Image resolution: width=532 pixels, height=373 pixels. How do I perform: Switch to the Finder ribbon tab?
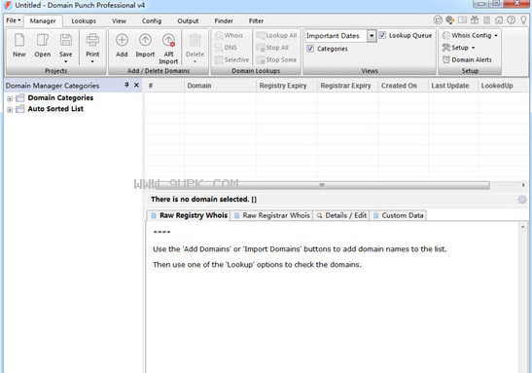[224, 21]
